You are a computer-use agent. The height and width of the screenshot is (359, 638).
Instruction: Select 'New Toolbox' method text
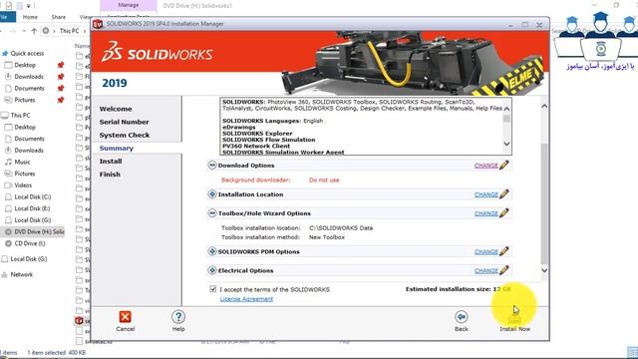pos(327,237)
